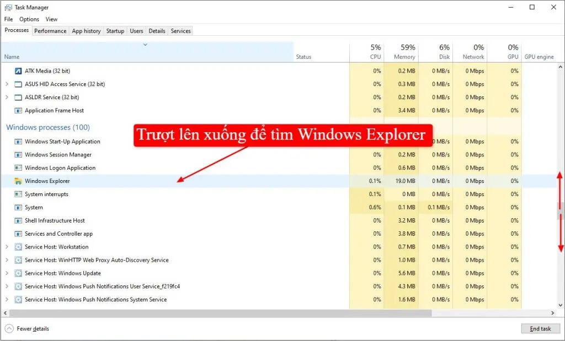Click the ATK Media process icon

click(x=18, y=71)
